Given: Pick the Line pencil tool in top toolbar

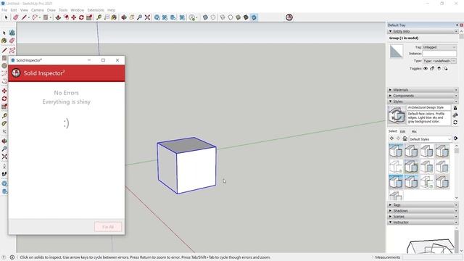Looking at the screenshot, I should (24, 17).
